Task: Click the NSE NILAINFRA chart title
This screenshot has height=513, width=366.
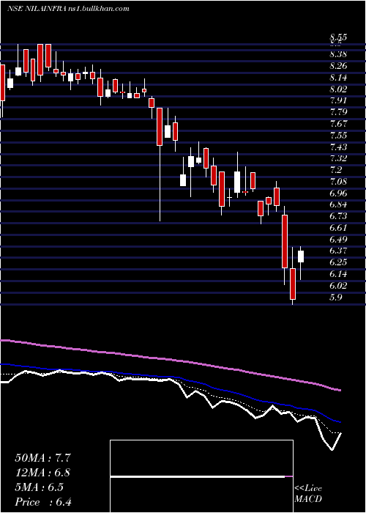Action: pos(68,9)
